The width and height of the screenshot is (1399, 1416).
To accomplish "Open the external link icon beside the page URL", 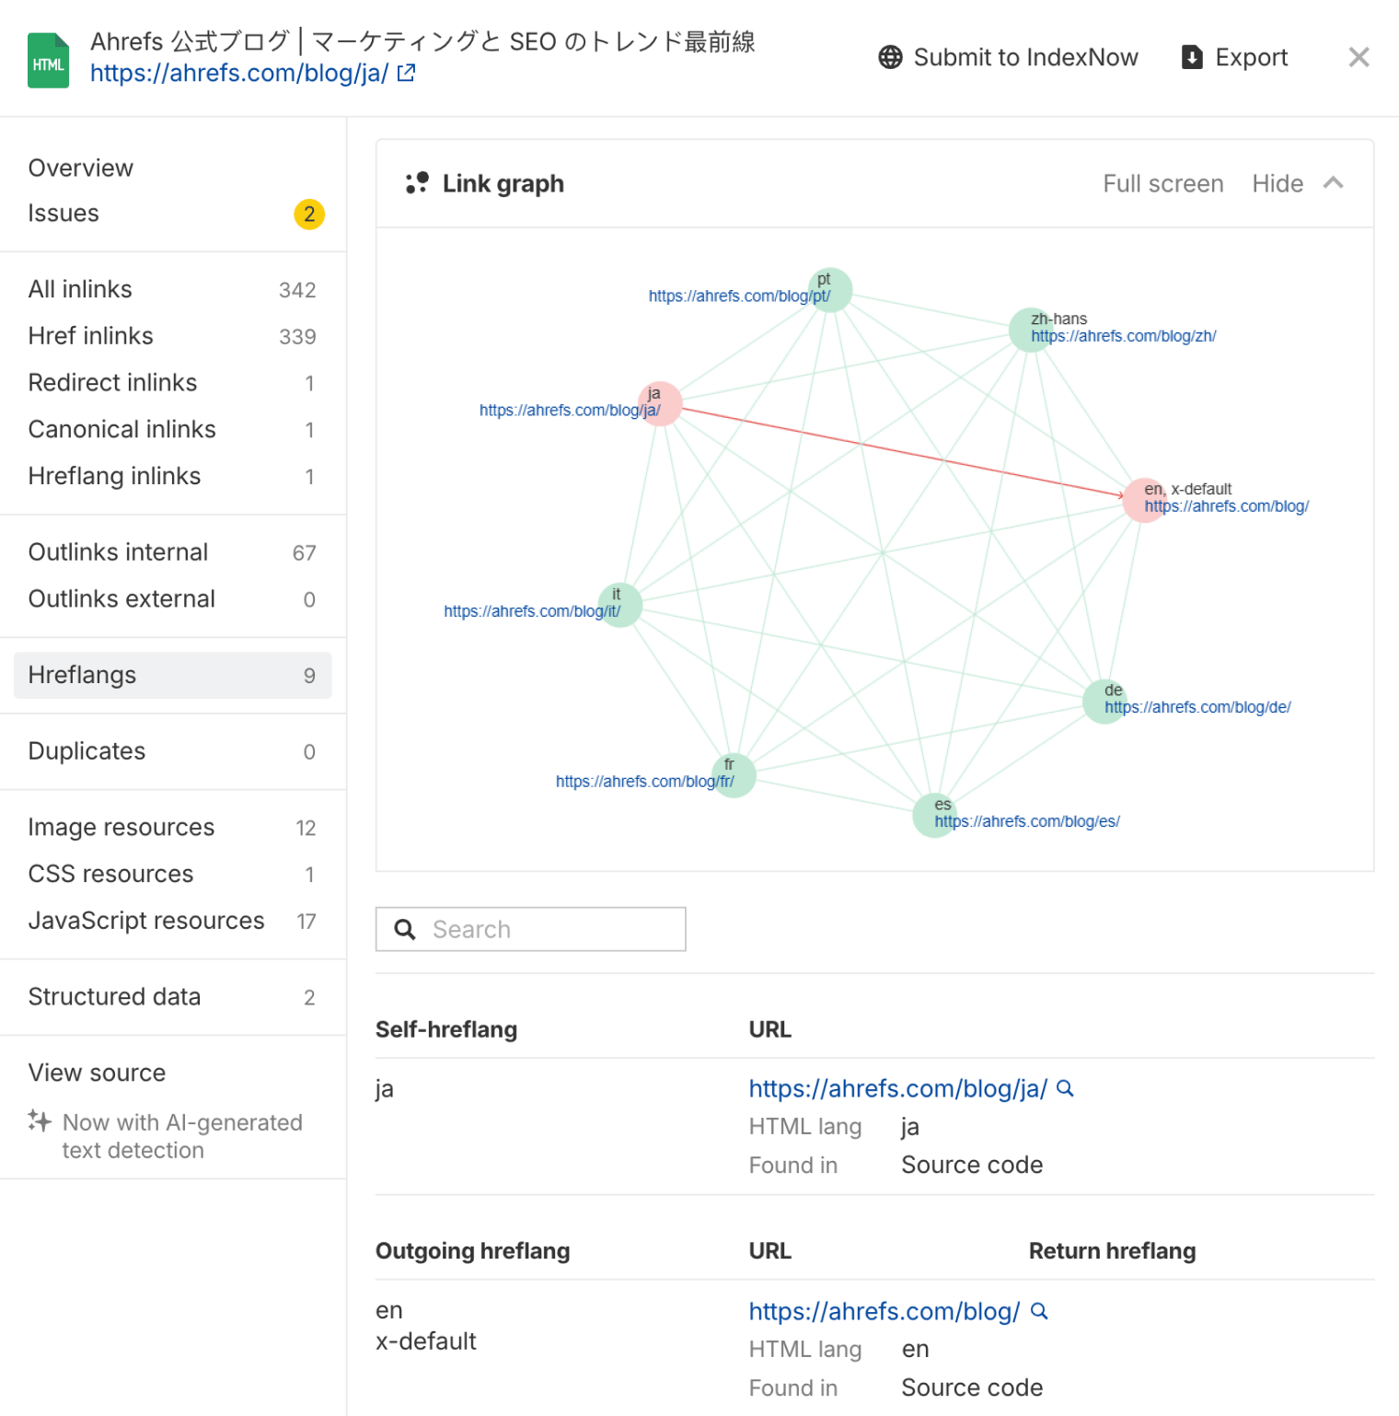I will (x=405, y=72).
